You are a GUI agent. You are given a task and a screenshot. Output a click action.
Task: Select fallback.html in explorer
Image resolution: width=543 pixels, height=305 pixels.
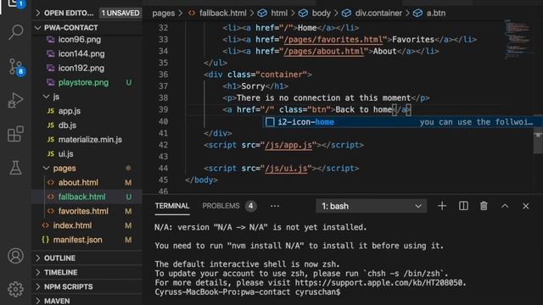(81, 197)
